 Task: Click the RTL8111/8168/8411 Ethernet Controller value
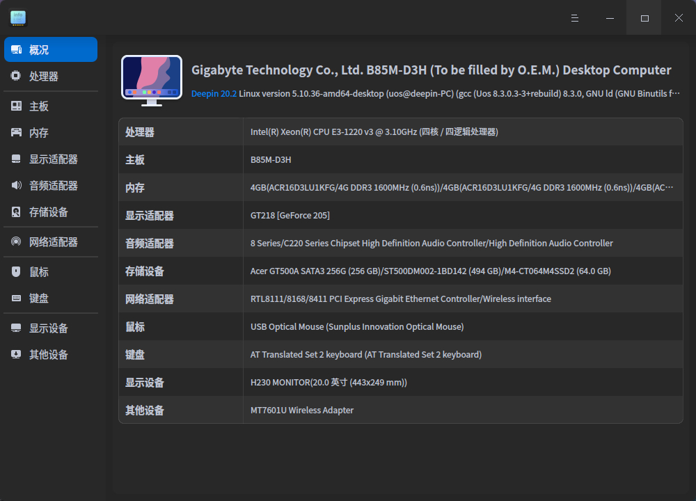pos(401,299)
